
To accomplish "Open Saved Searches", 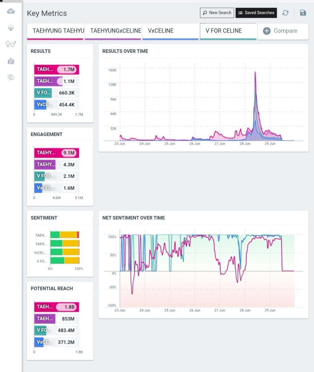I will pos(256,13).
